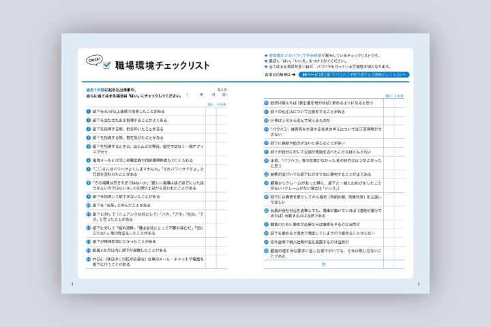Click the number 15 circle badge

[88, 259]
